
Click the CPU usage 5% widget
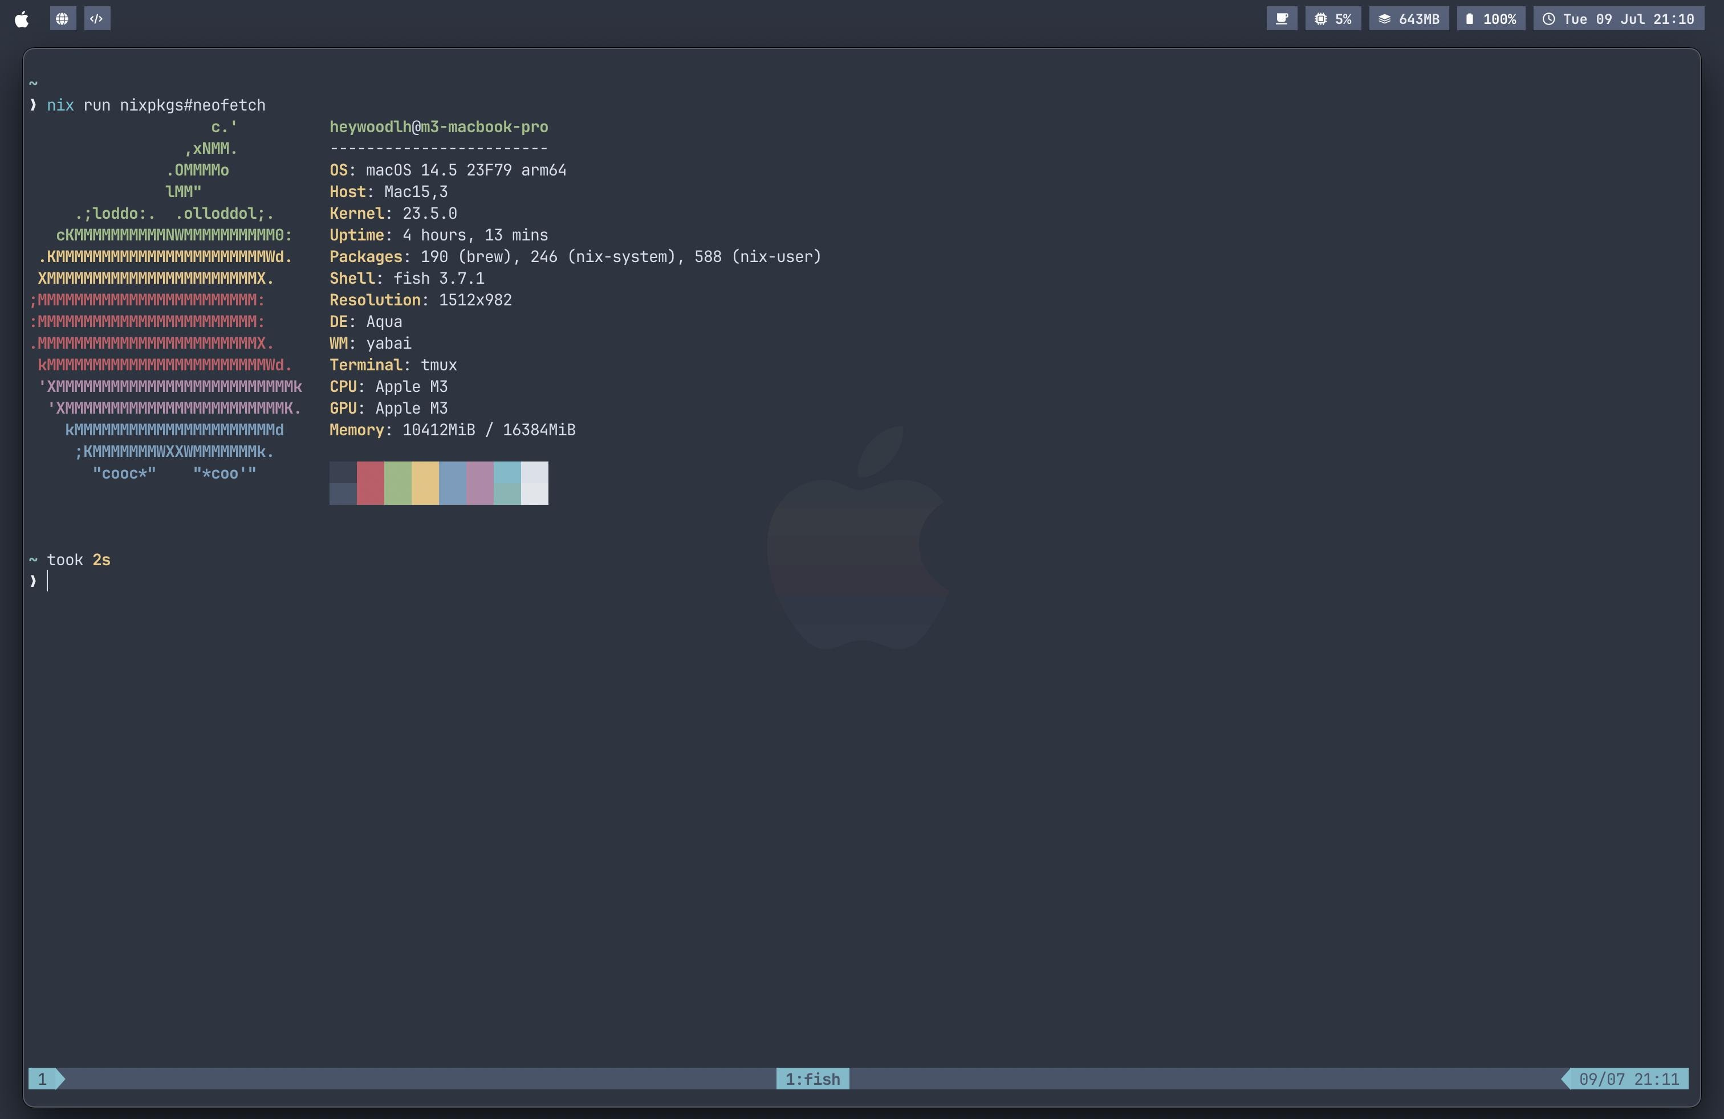coord(1333,19)
